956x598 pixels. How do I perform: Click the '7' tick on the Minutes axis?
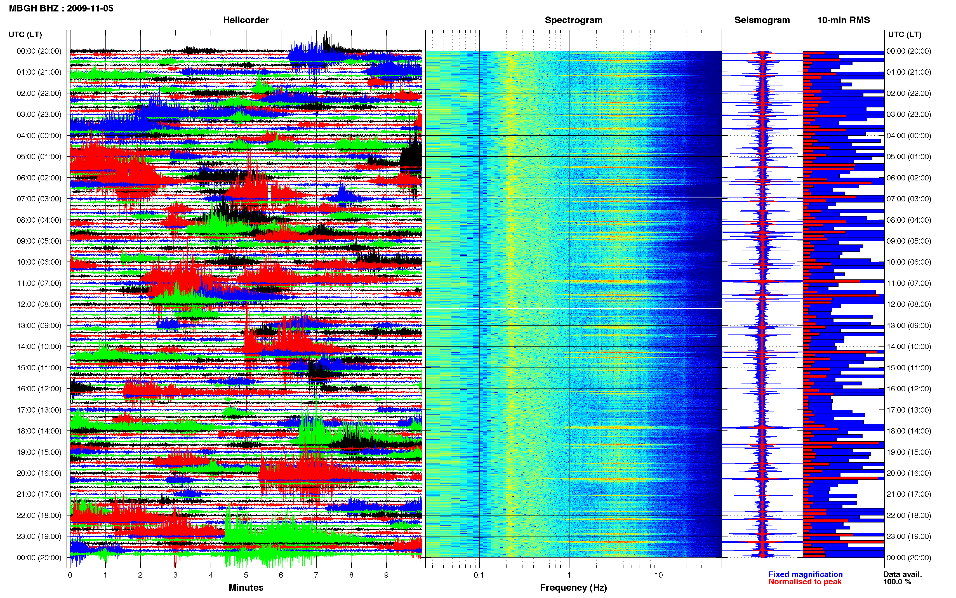316,575
